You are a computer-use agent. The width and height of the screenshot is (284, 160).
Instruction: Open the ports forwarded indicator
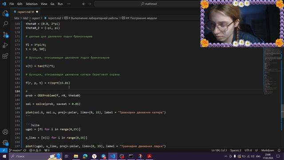click(47, 150)
